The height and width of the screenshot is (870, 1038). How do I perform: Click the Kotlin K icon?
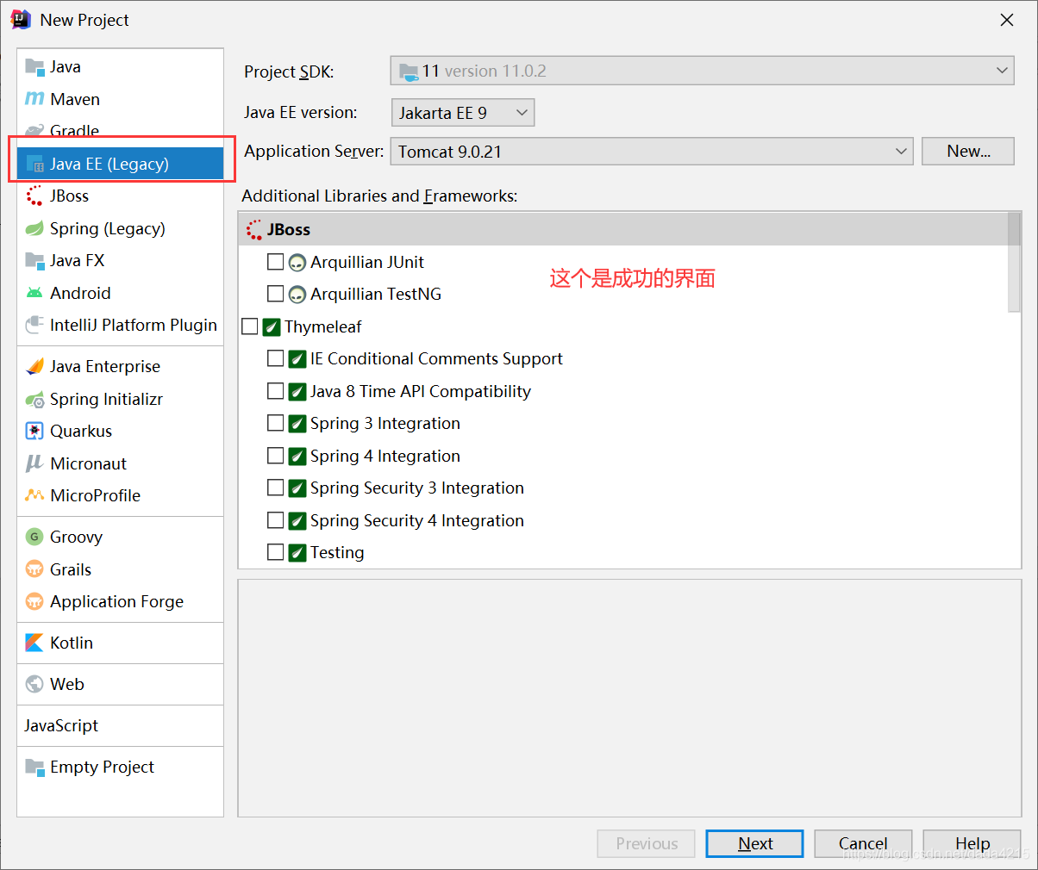pos(34,643)
